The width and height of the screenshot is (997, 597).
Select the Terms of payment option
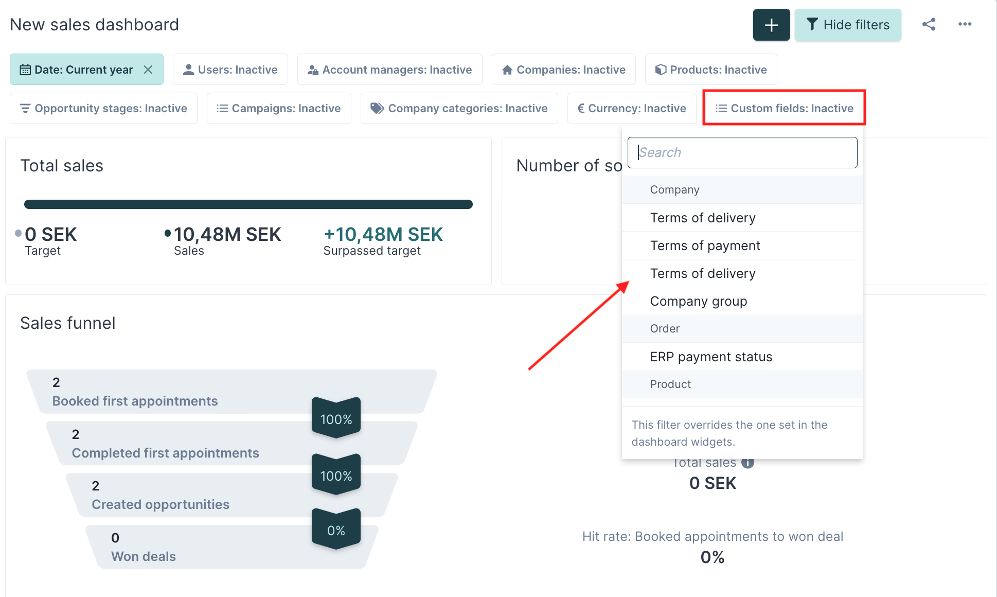coord(742,245)
